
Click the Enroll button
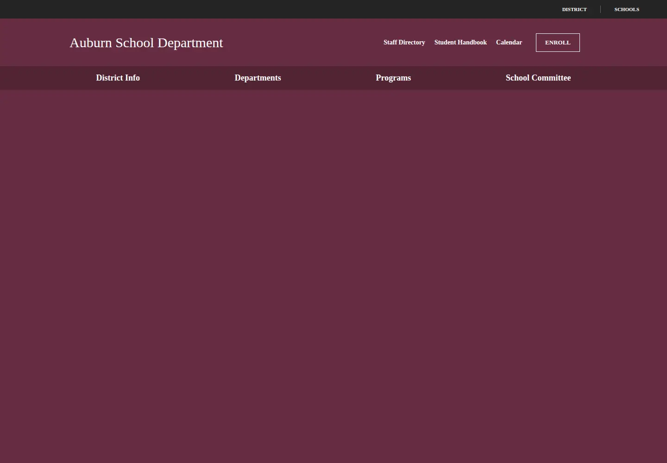coord(558,43)
